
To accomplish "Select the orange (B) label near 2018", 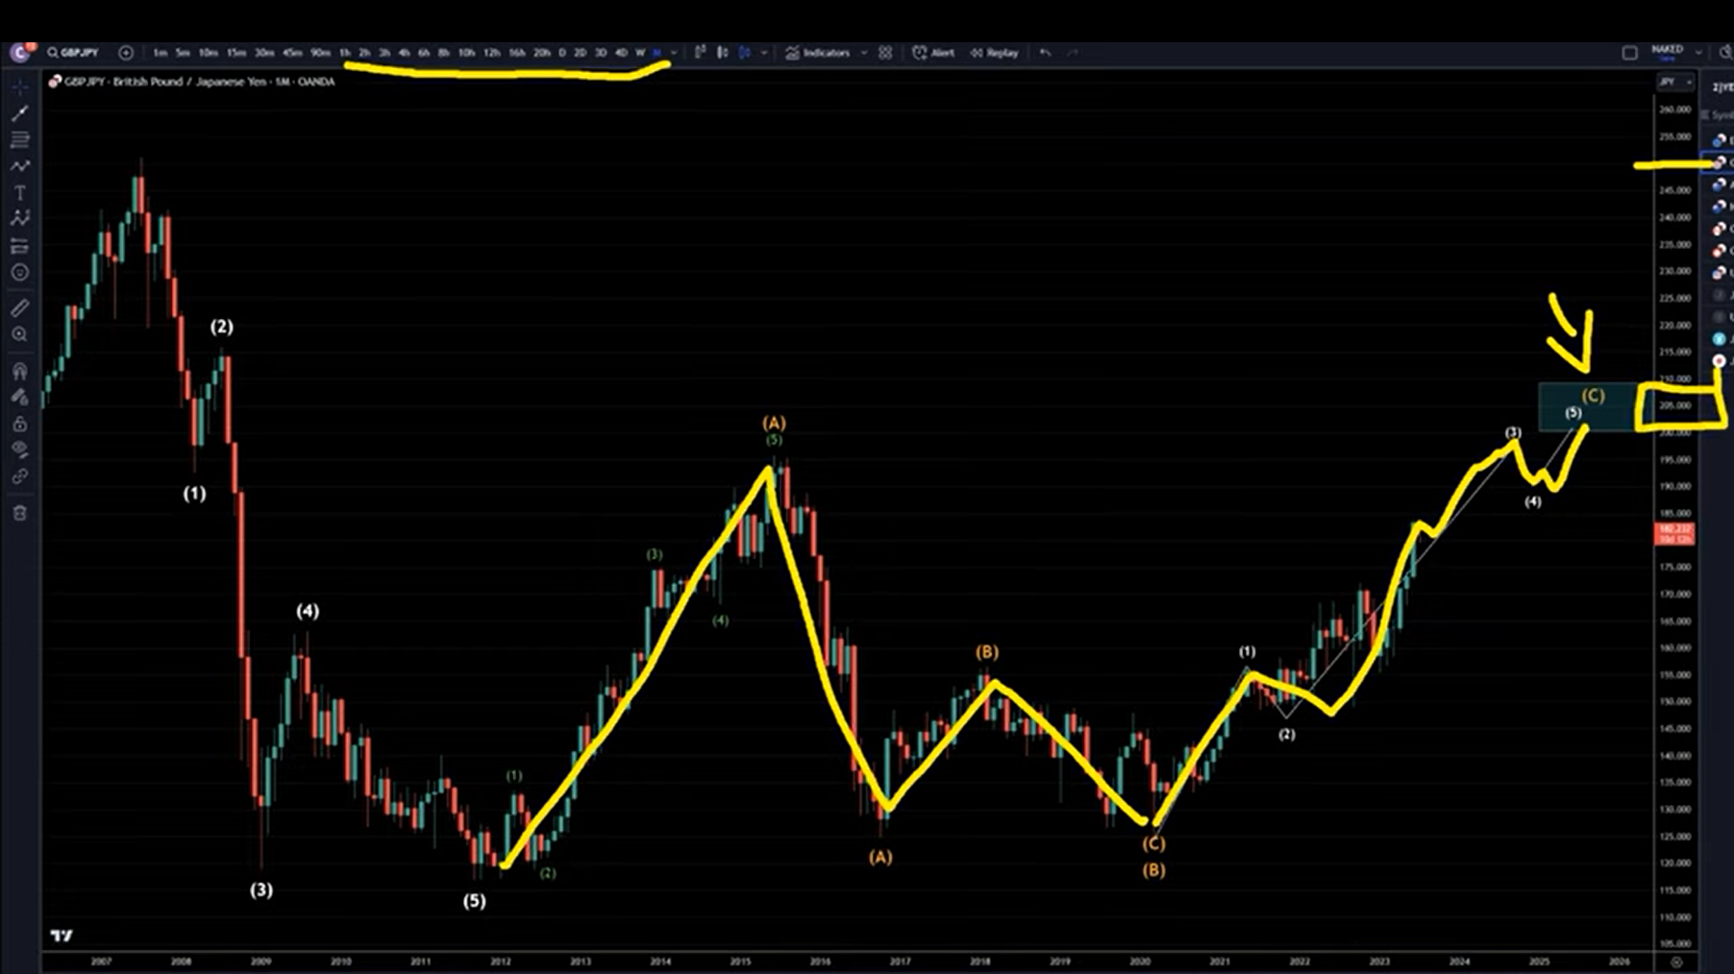I will pyautogui.click(x=987, y=651).
